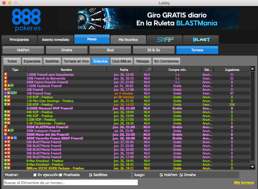The image size is (258, 189).
Task: Click the ST icon on 10€ Freeroll jun. 26, 17:08 row
Action: coord(5,89)
